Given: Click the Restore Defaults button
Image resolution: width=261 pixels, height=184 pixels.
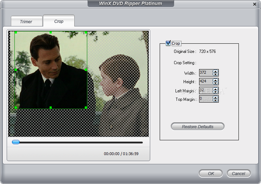Looking at the screenshot, I should pos(198,127).
